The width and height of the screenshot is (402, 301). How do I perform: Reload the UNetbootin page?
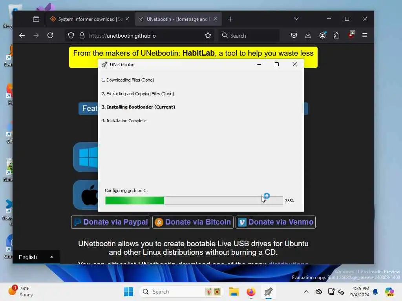50,35
